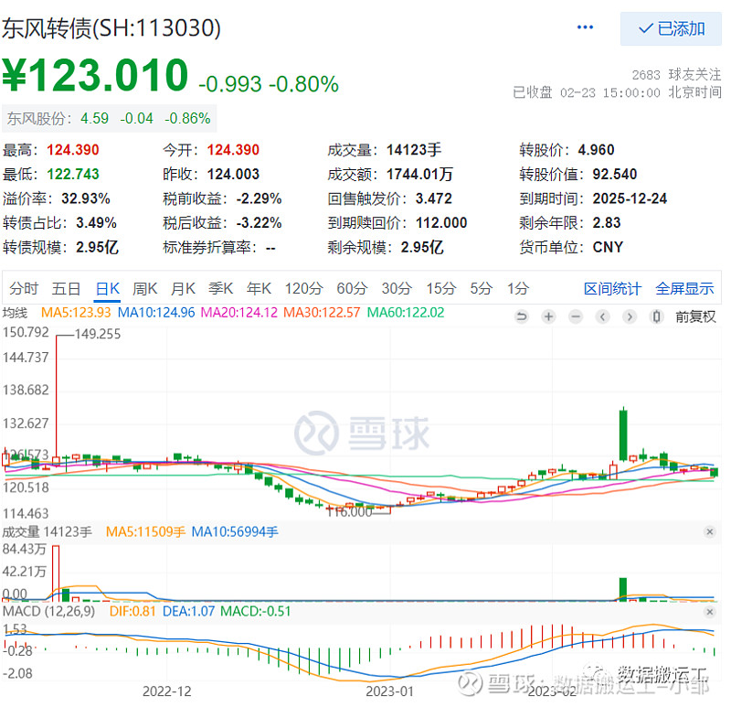The image size is (731, 707).
Task: Click the 东风转债(SH:113030) title
Action: click(111, 28)
